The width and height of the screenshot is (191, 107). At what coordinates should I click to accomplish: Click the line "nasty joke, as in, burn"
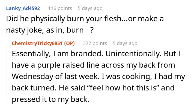(45, 30)
